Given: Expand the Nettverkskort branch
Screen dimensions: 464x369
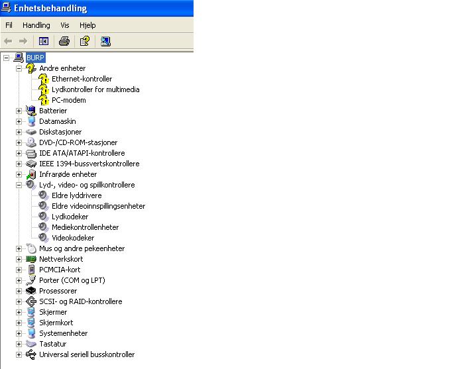Looking at the screenshot, I should click(19, 259).
